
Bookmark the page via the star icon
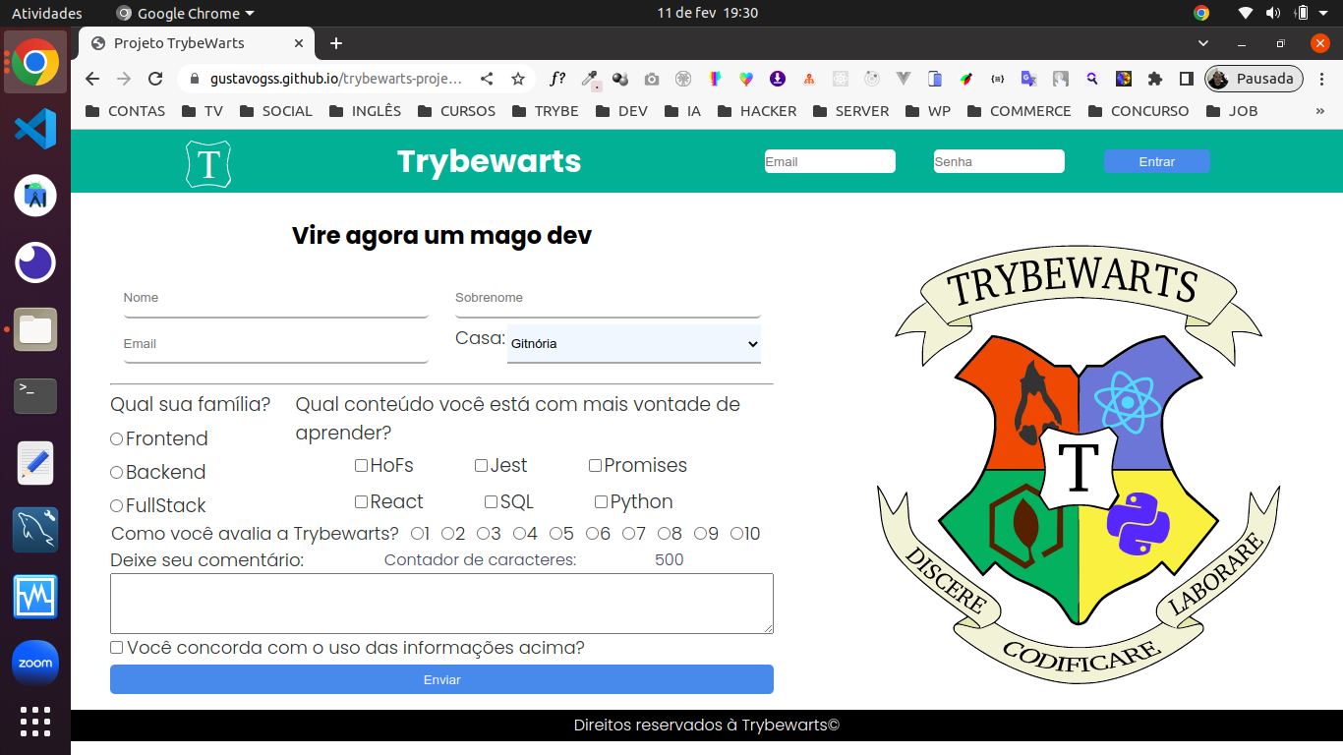point(518,78)
